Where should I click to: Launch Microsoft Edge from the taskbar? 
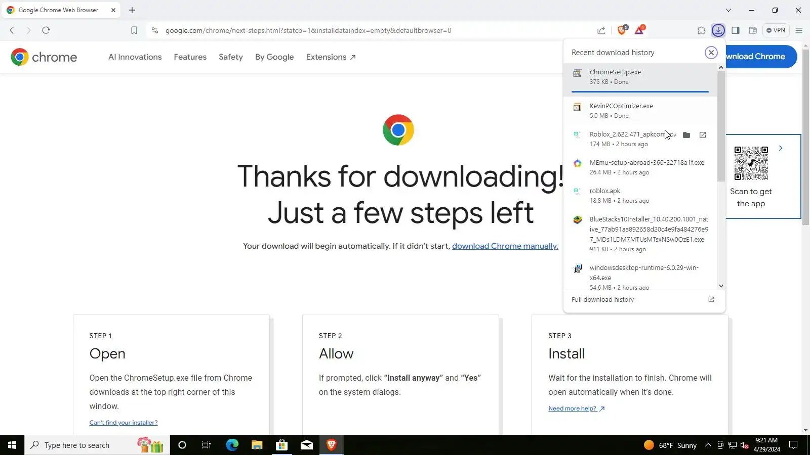pyautogui.click(x=232, y=445)
